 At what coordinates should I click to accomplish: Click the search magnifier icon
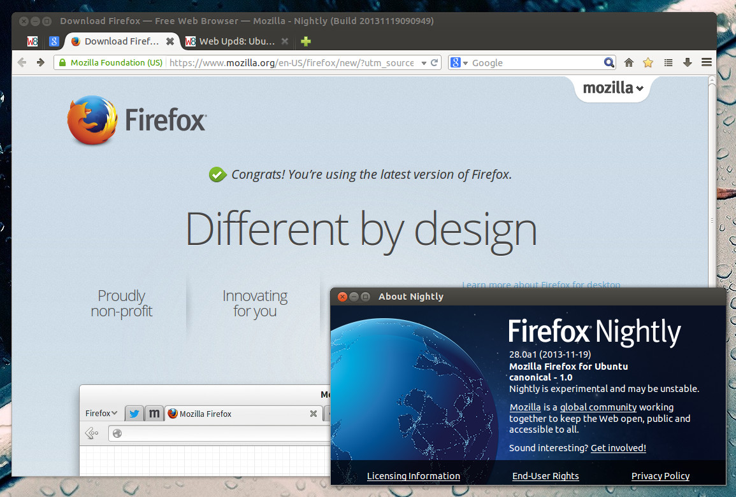click(609, 62)
